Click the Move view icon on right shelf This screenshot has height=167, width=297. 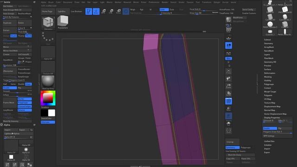[229, 79]
